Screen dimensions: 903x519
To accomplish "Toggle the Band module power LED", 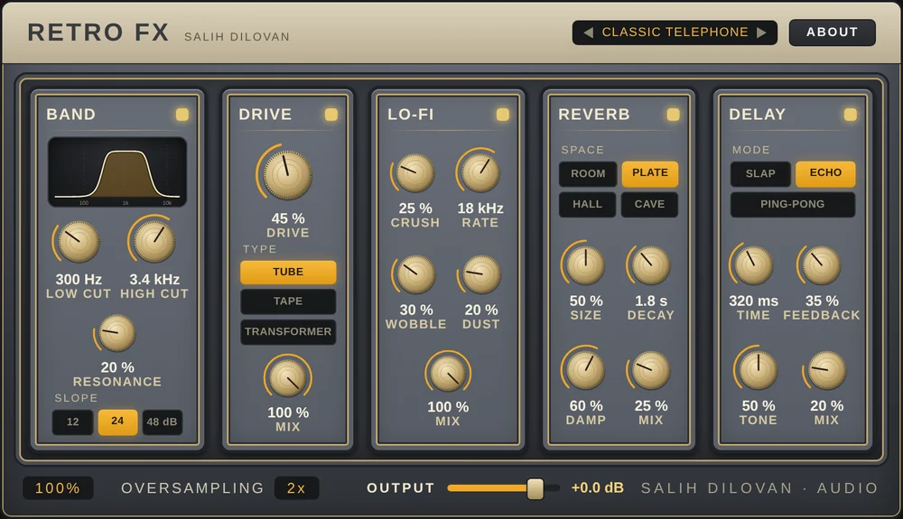I will (x=182, y=115).
